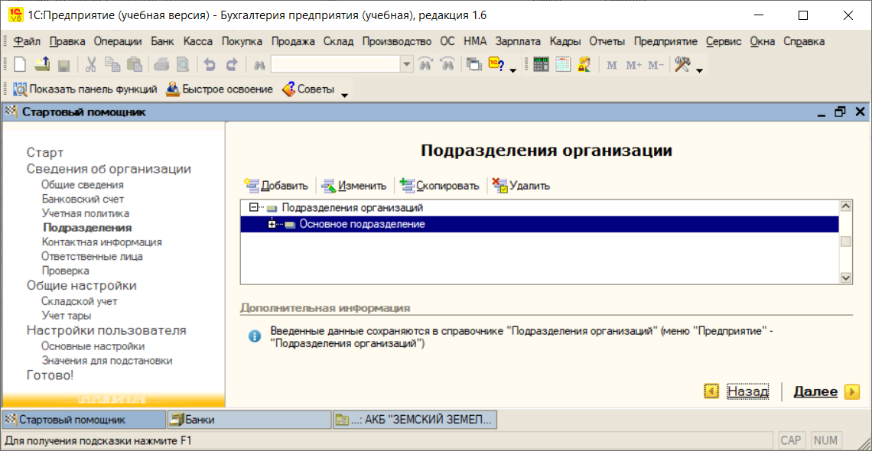Open the search text combo box arrow
Screen dimensions: 872x451
pos(408,64)
